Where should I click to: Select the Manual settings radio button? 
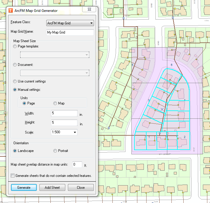(x=15, y=90)
